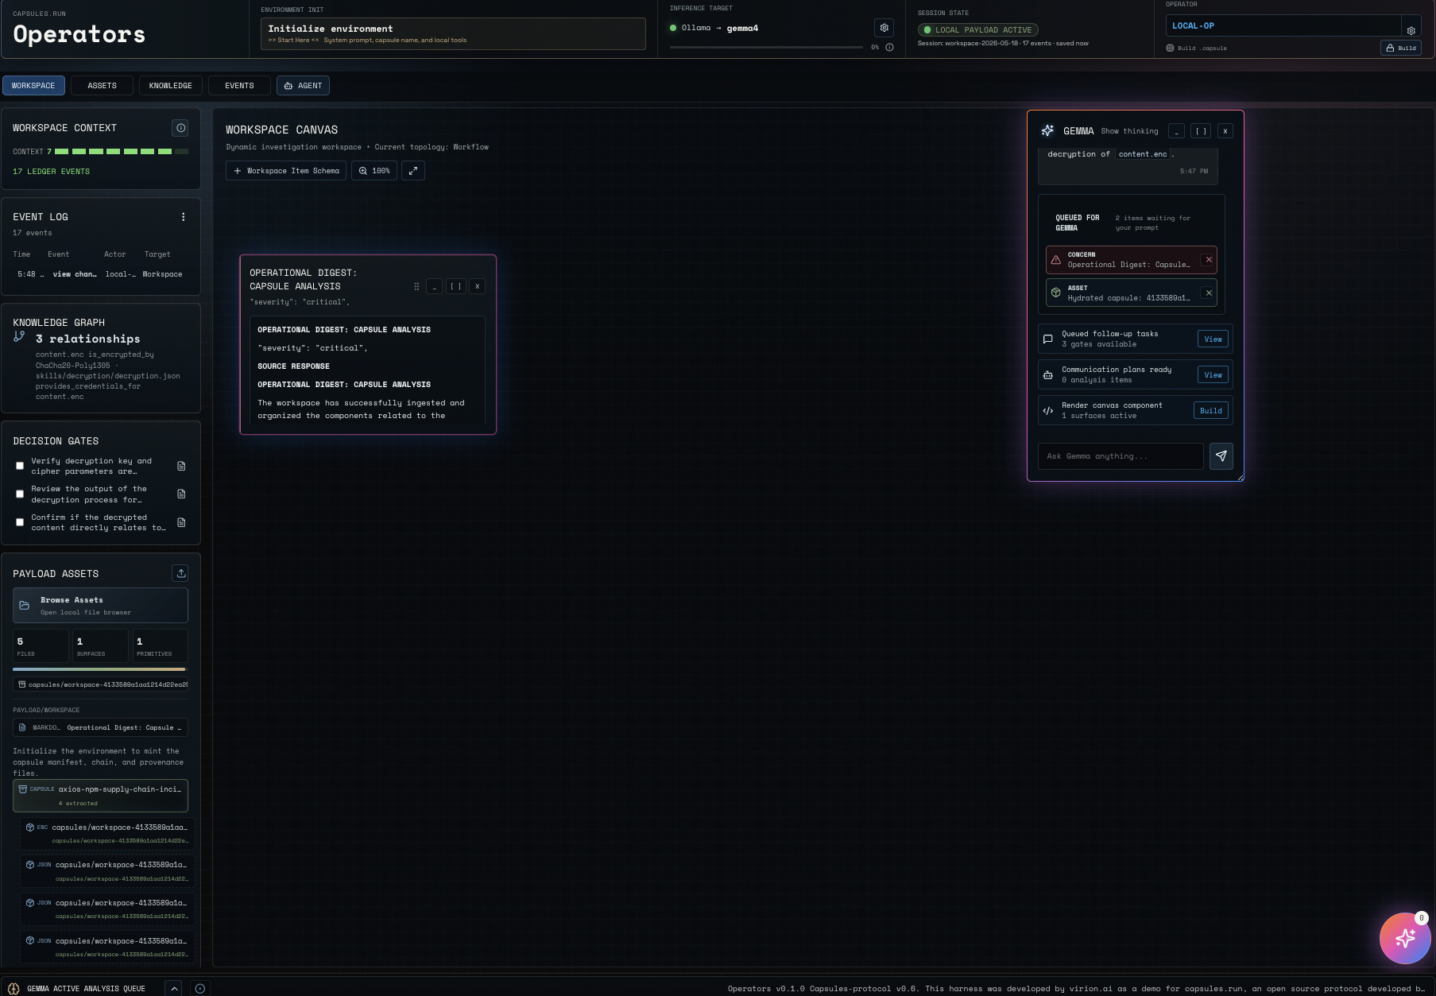Click the Ask Gemma anything input
1436x996 pixels.
click(1121, 456)
